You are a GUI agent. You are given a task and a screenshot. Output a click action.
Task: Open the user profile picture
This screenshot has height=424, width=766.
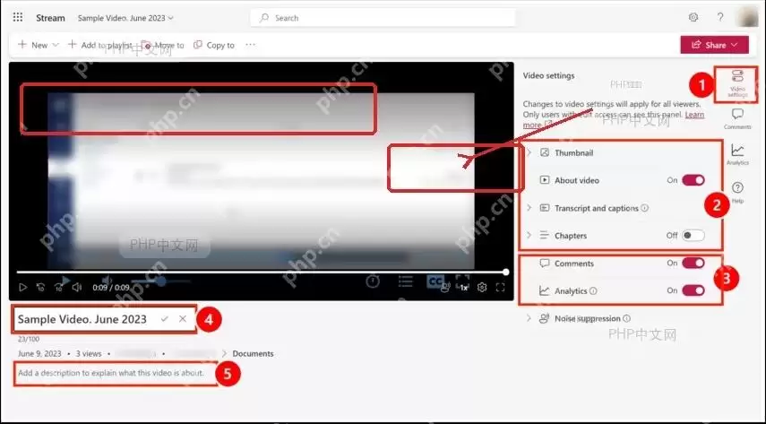click(746, 17)
